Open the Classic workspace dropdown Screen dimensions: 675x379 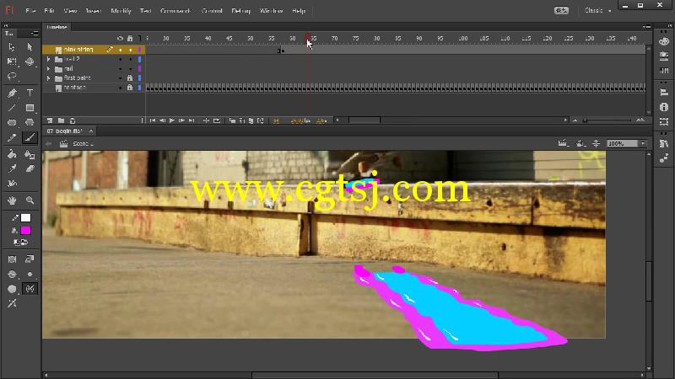(x=597, y=10)
